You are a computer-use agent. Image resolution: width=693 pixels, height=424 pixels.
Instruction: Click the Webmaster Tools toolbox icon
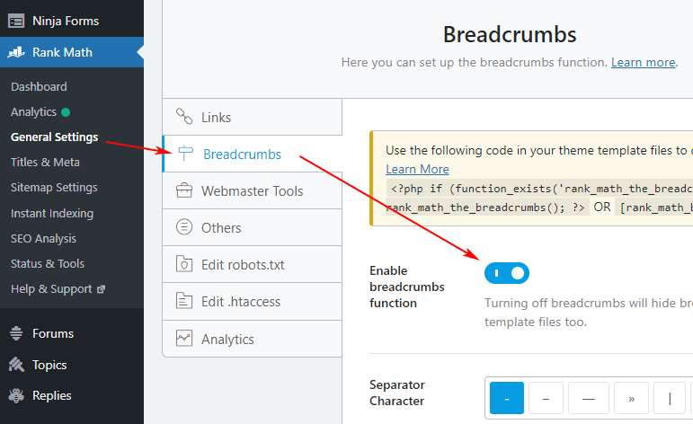(x=184, y=190)
